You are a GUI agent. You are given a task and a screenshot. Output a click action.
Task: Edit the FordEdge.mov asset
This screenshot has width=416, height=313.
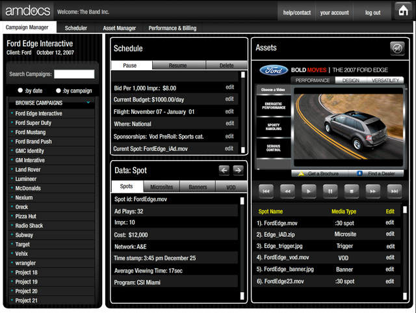click(390, 223)
